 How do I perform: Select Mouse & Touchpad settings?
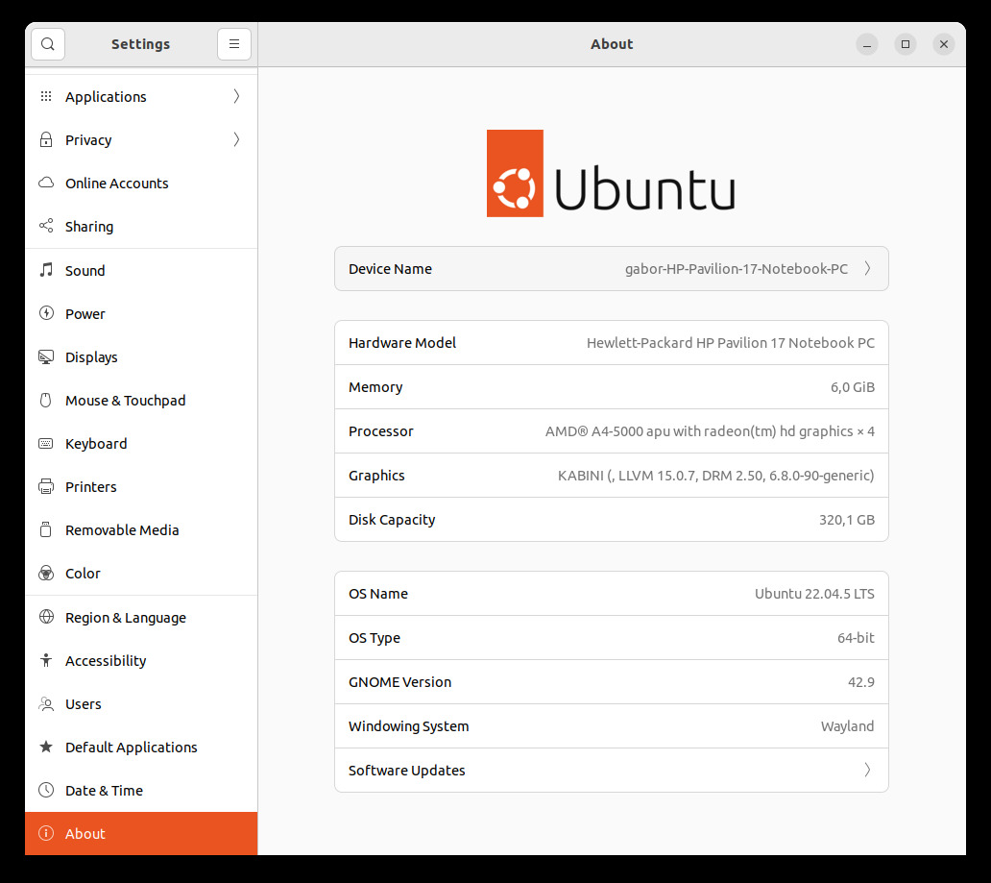pos(141,401)
